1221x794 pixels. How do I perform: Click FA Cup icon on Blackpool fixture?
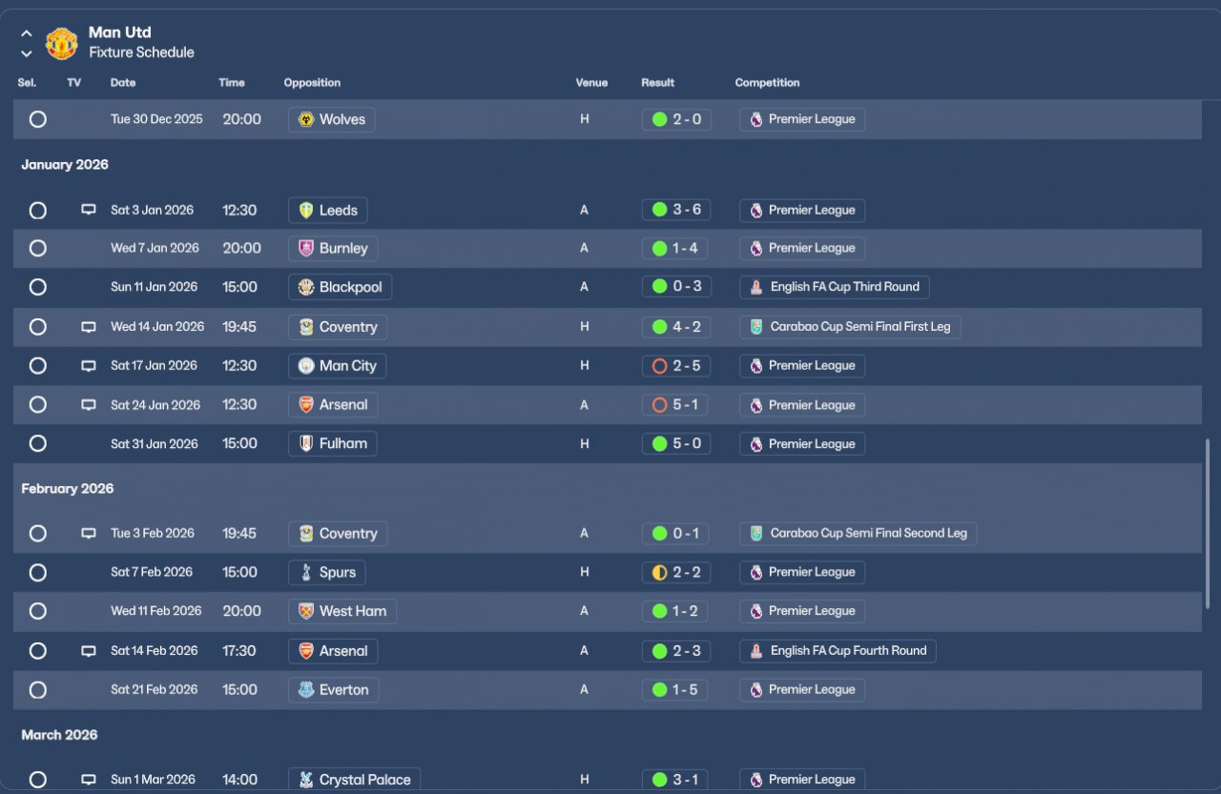coord(756,287)
